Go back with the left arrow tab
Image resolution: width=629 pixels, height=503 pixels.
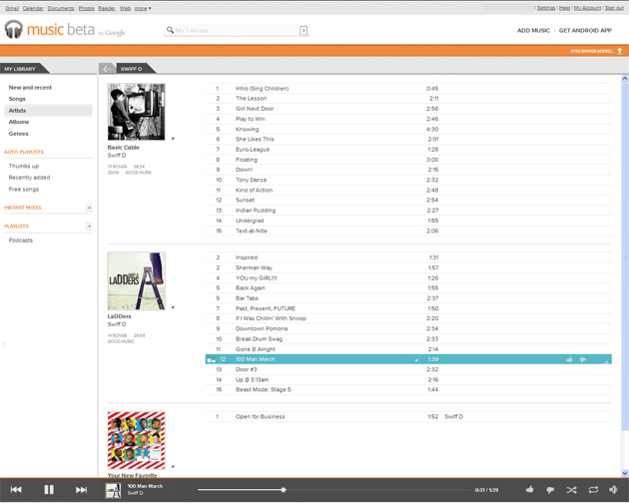(x=107, y=69)
